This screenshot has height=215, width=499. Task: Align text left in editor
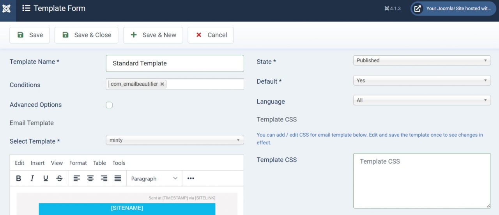(x=77, y=178)
